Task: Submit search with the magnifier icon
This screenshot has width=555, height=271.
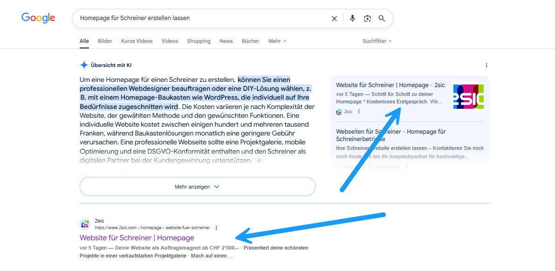Action: [x=382, y=19]
